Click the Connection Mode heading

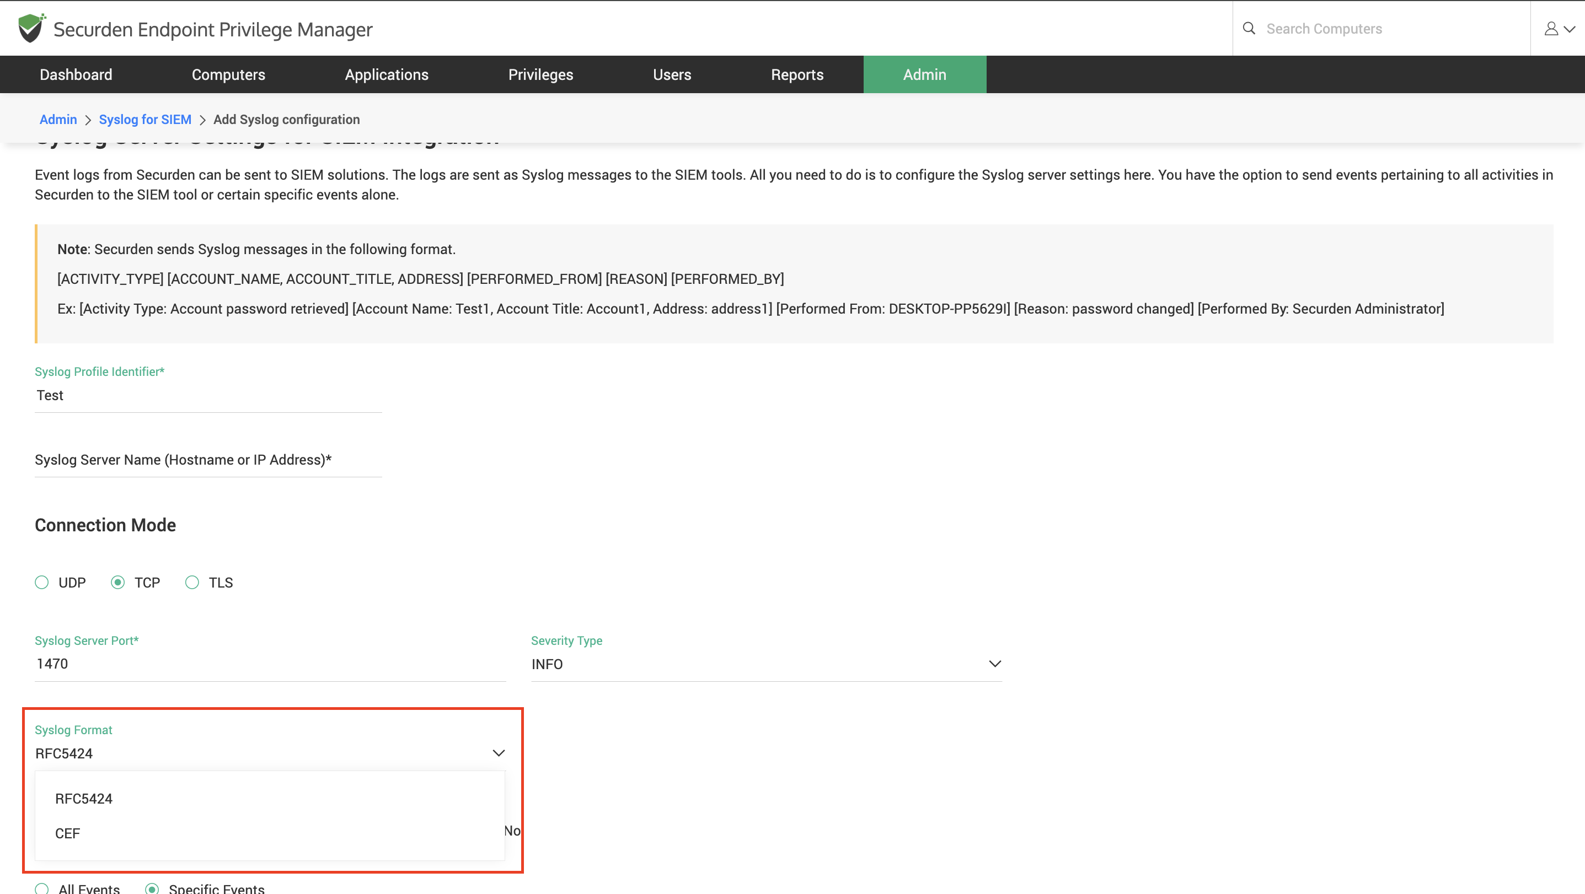tap(105, 525)
